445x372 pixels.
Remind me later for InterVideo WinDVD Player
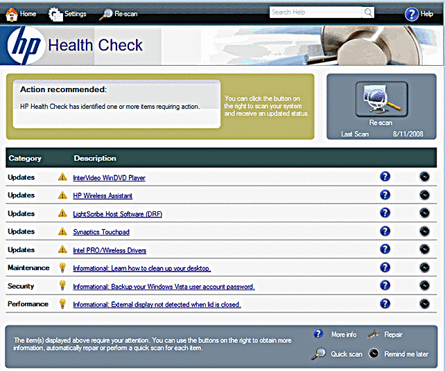pos(424,177)
